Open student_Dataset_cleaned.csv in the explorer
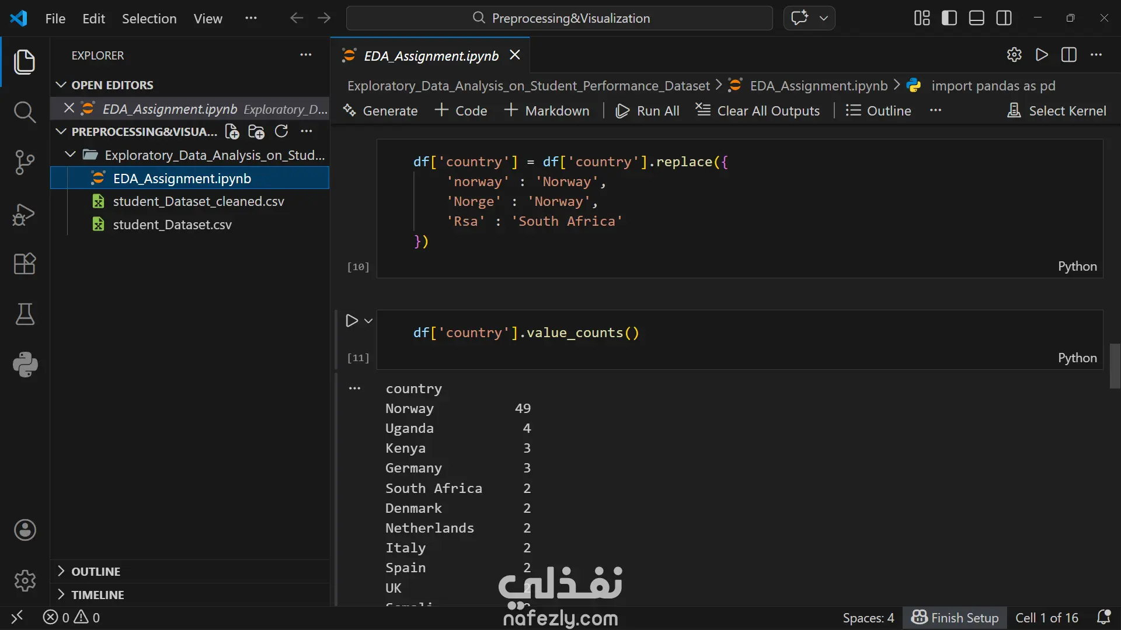Screen dimensions: 1121x630 (x=199, y=201)
